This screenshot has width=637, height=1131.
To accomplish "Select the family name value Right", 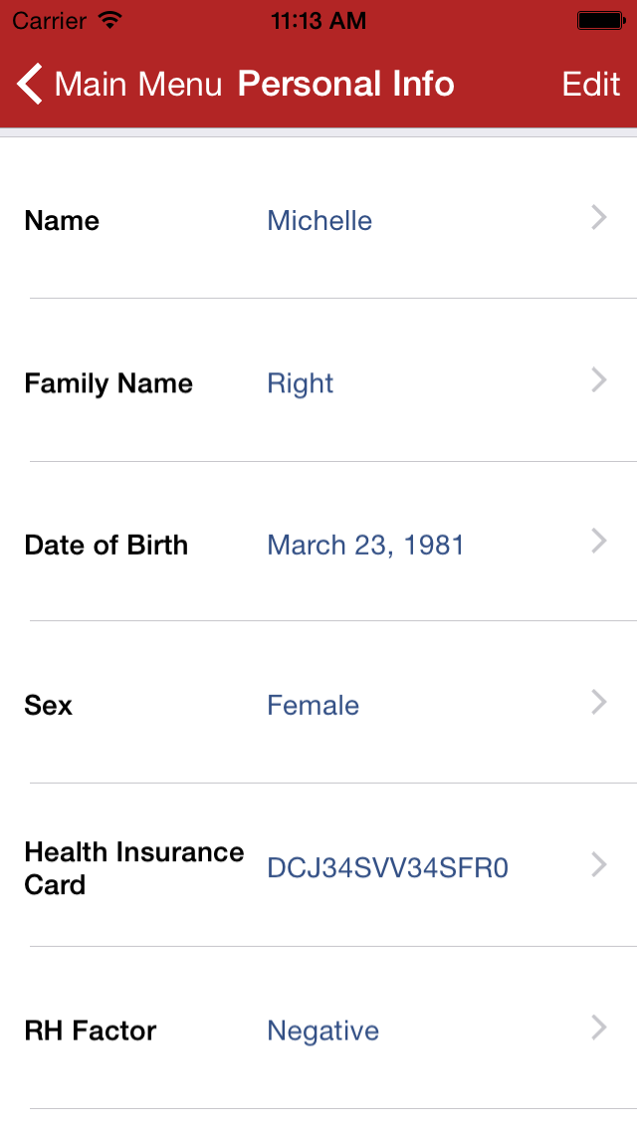I will tap(300, 383).
